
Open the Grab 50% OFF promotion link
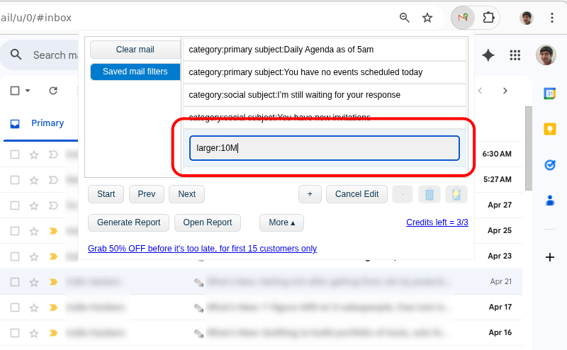pos(203,249)
